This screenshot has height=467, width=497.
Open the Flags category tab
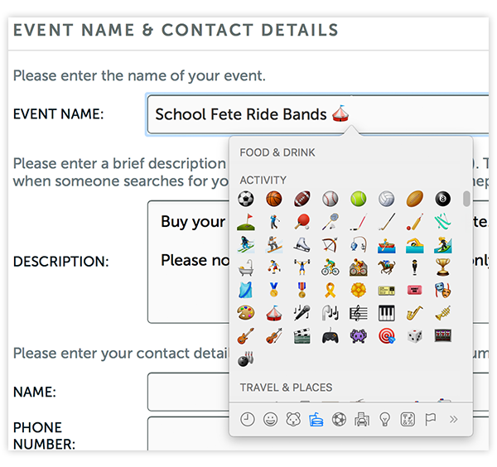430,420
